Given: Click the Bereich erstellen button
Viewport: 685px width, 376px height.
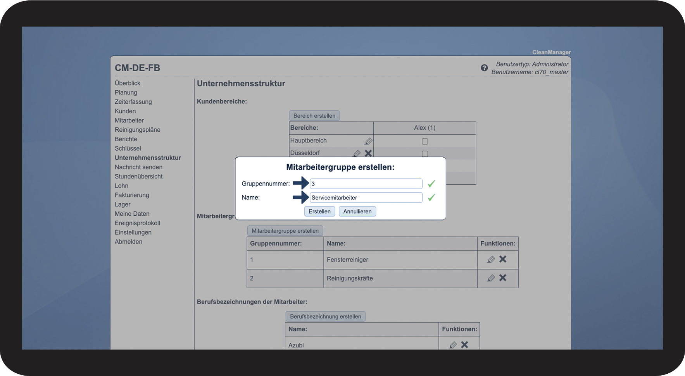Looking at the screenshot, I should 314,116.
